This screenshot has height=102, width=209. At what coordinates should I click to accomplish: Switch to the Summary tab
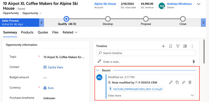pyautogui.click(x=10, y=32)
